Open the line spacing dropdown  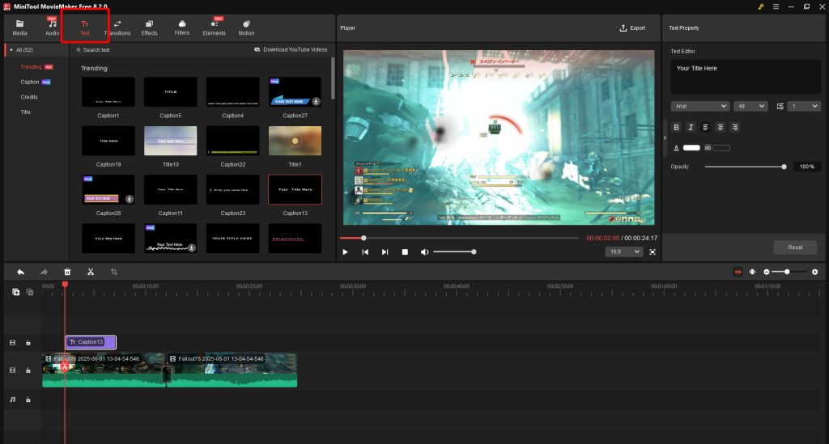[x=804, y=106]
